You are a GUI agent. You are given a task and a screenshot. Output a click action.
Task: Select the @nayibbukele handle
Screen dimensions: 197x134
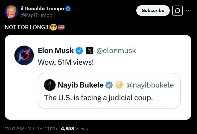[150, 85]
